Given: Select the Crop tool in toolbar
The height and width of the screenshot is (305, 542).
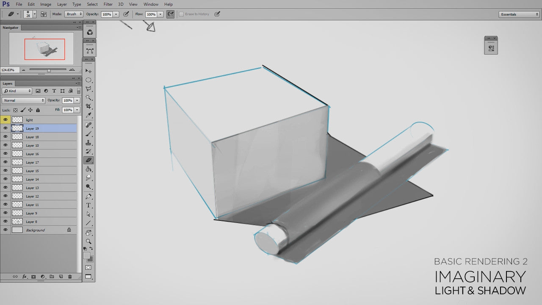Looking at the screenshot, I should click(x=88, y=106).
